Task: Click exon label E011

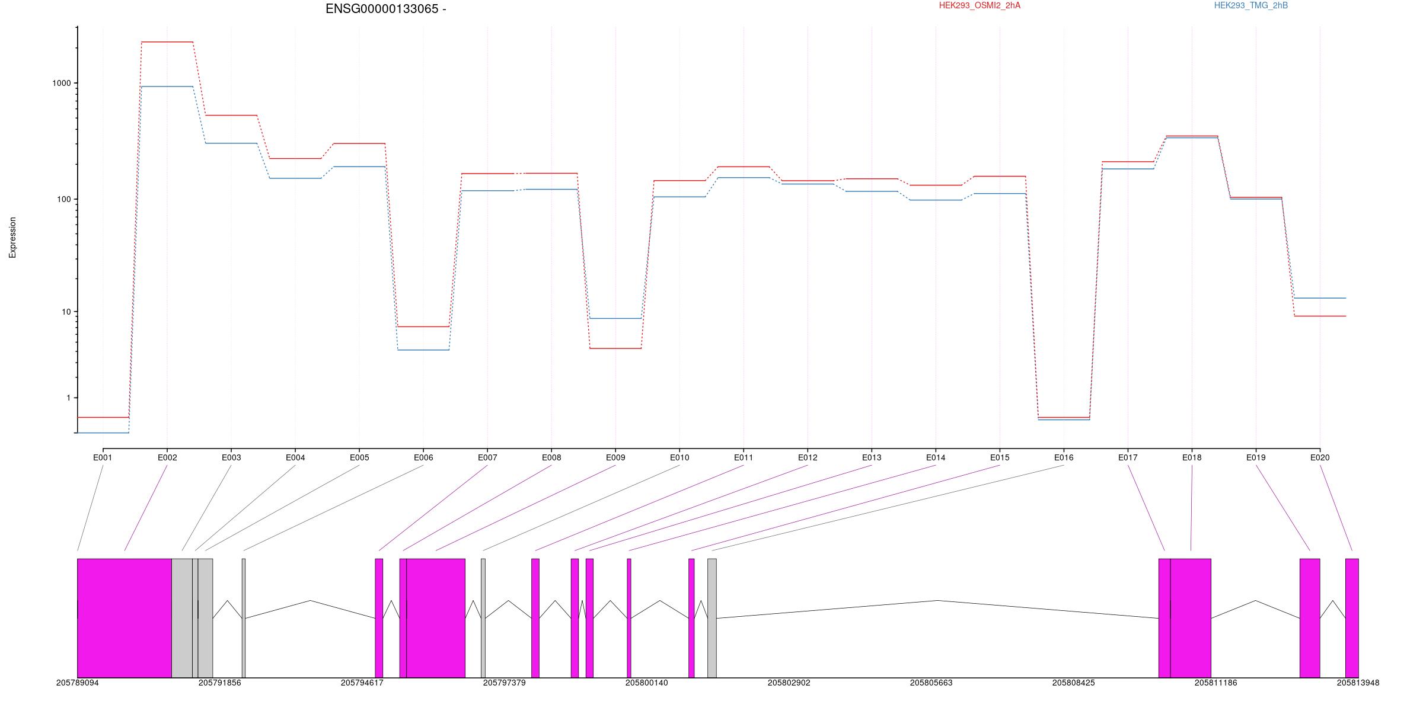Action: pyautogui.click(x=744, y=457)
